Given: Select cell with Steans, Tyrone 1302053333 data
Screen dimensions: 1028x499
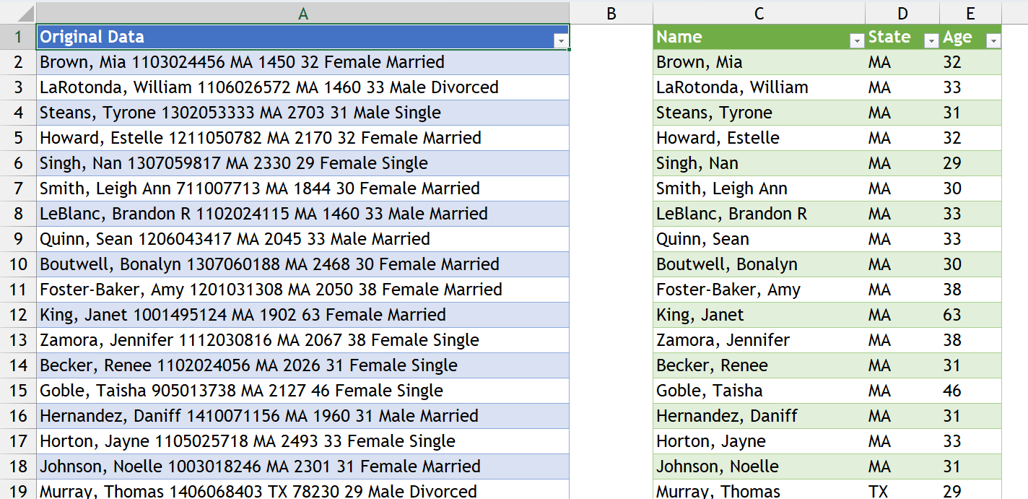Looking at the screenshot, I should [x=302, y=113].
